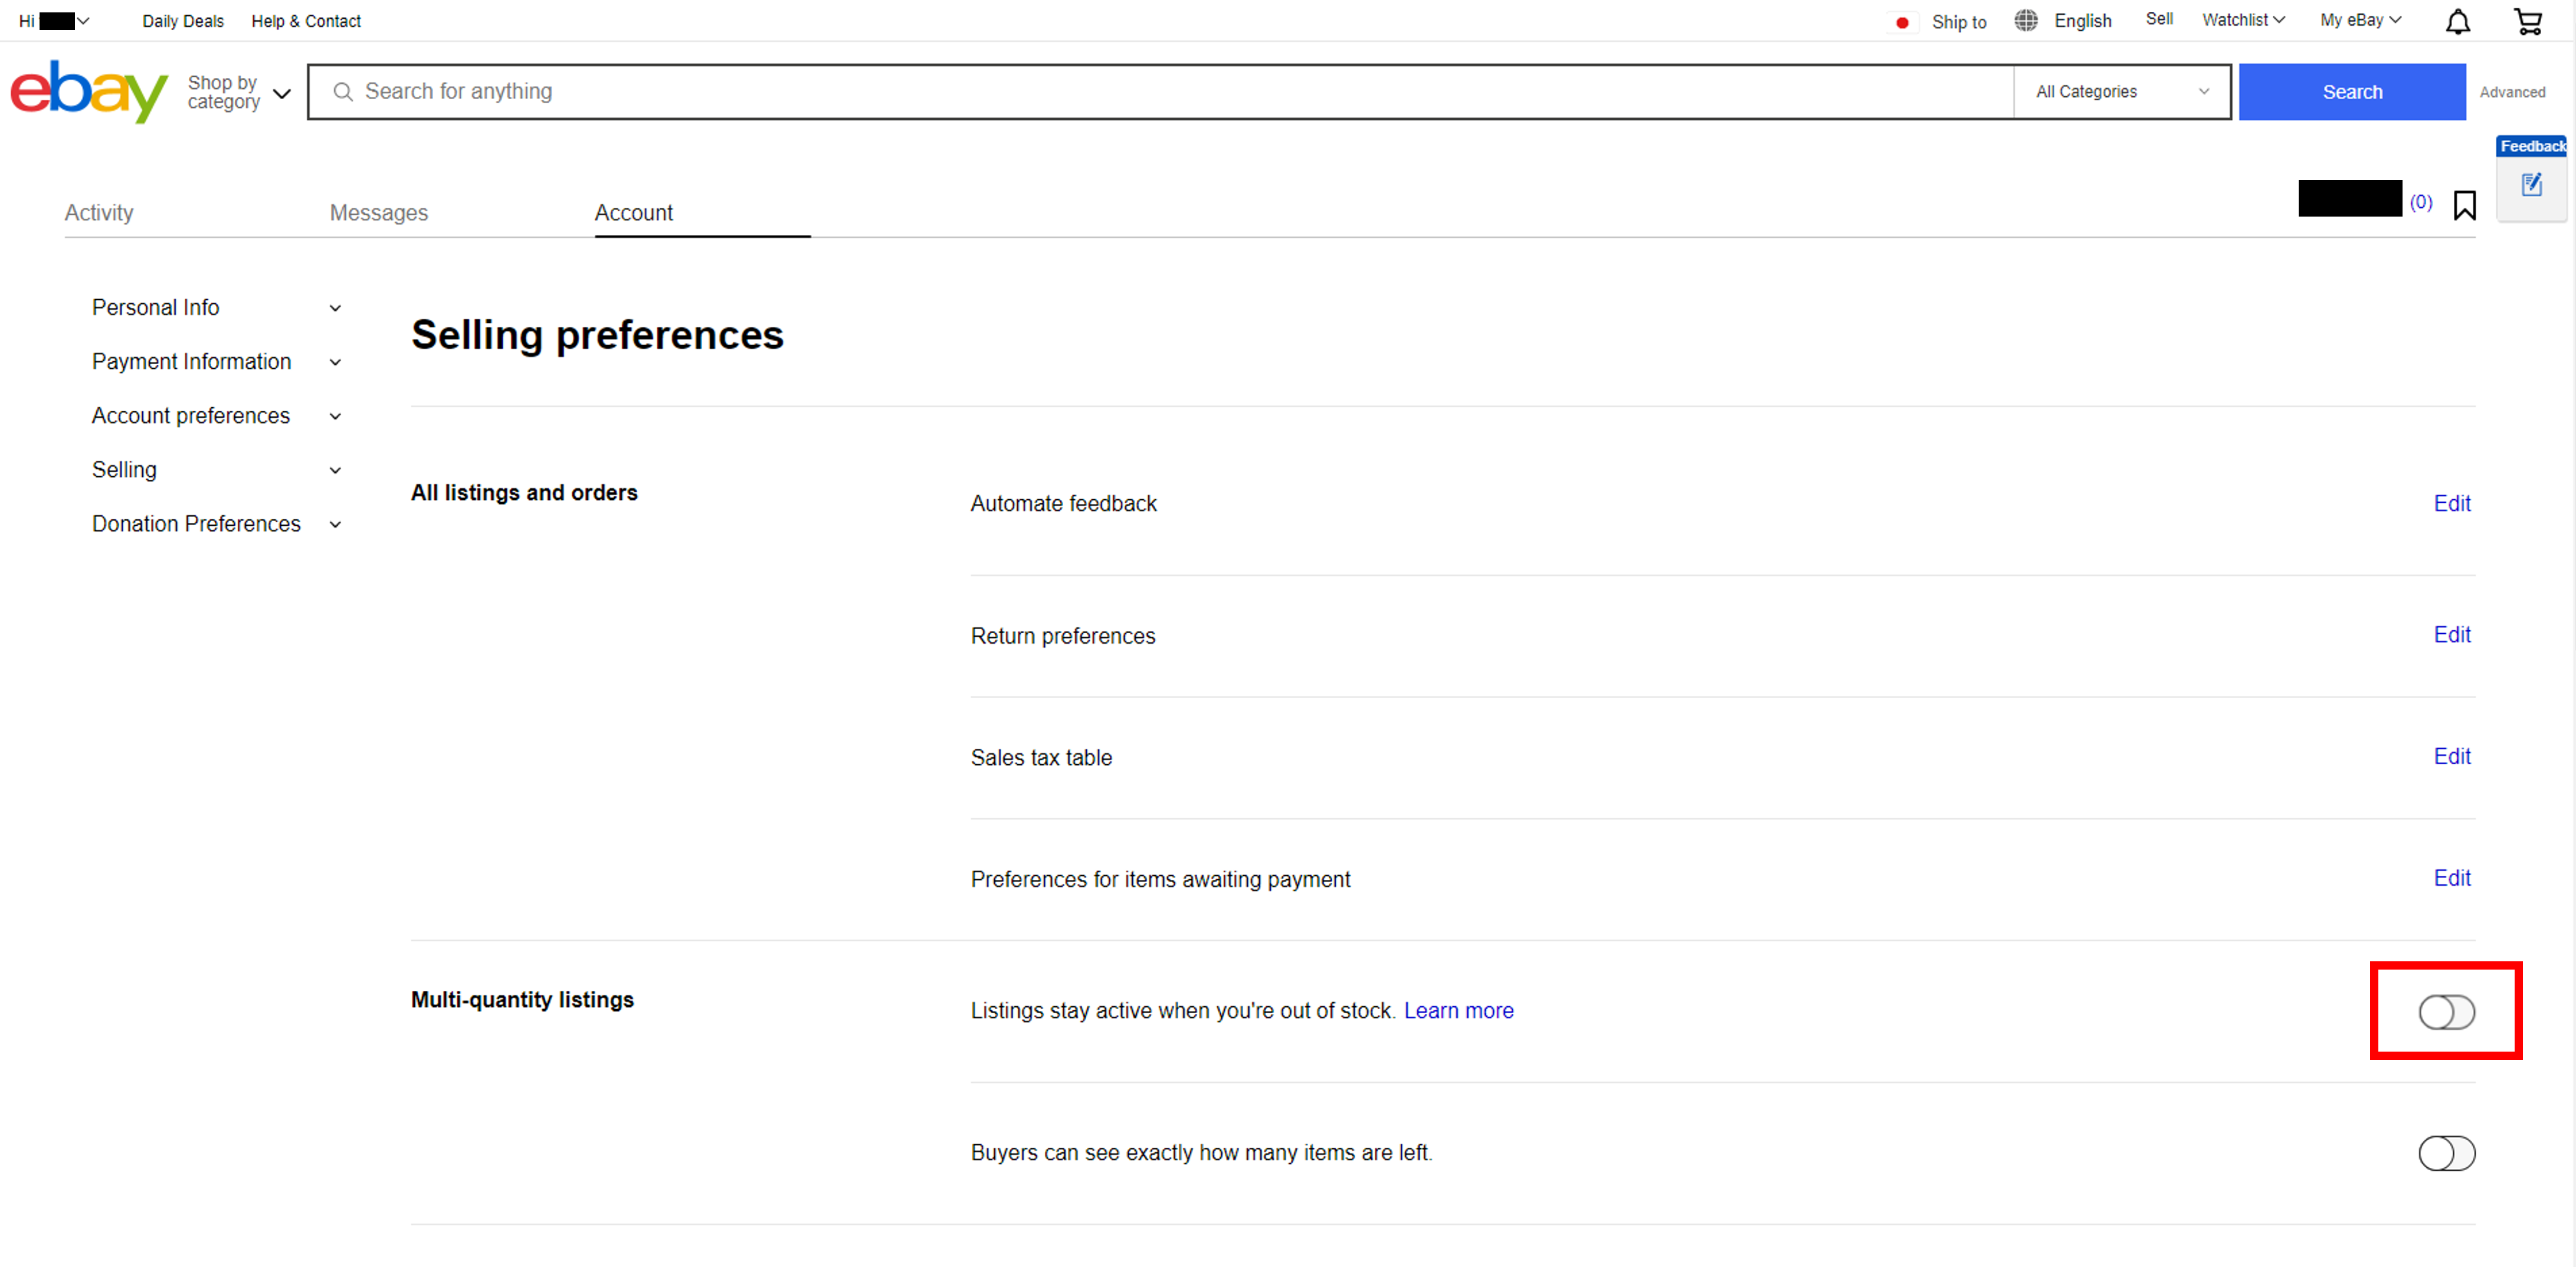Click the eBay logo
Viewport: 2576px width, 1267px height.
click(x=89, y=91)
